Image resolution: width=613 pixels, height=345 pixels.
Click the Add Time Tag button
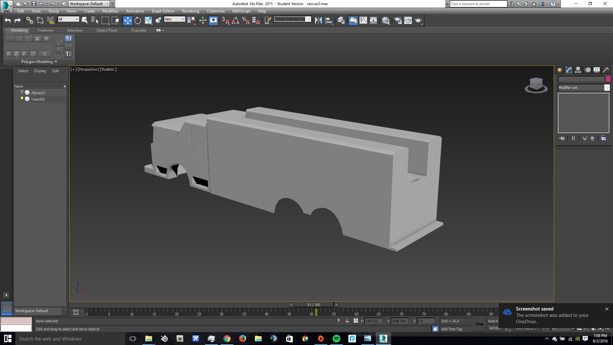[451, 329]
